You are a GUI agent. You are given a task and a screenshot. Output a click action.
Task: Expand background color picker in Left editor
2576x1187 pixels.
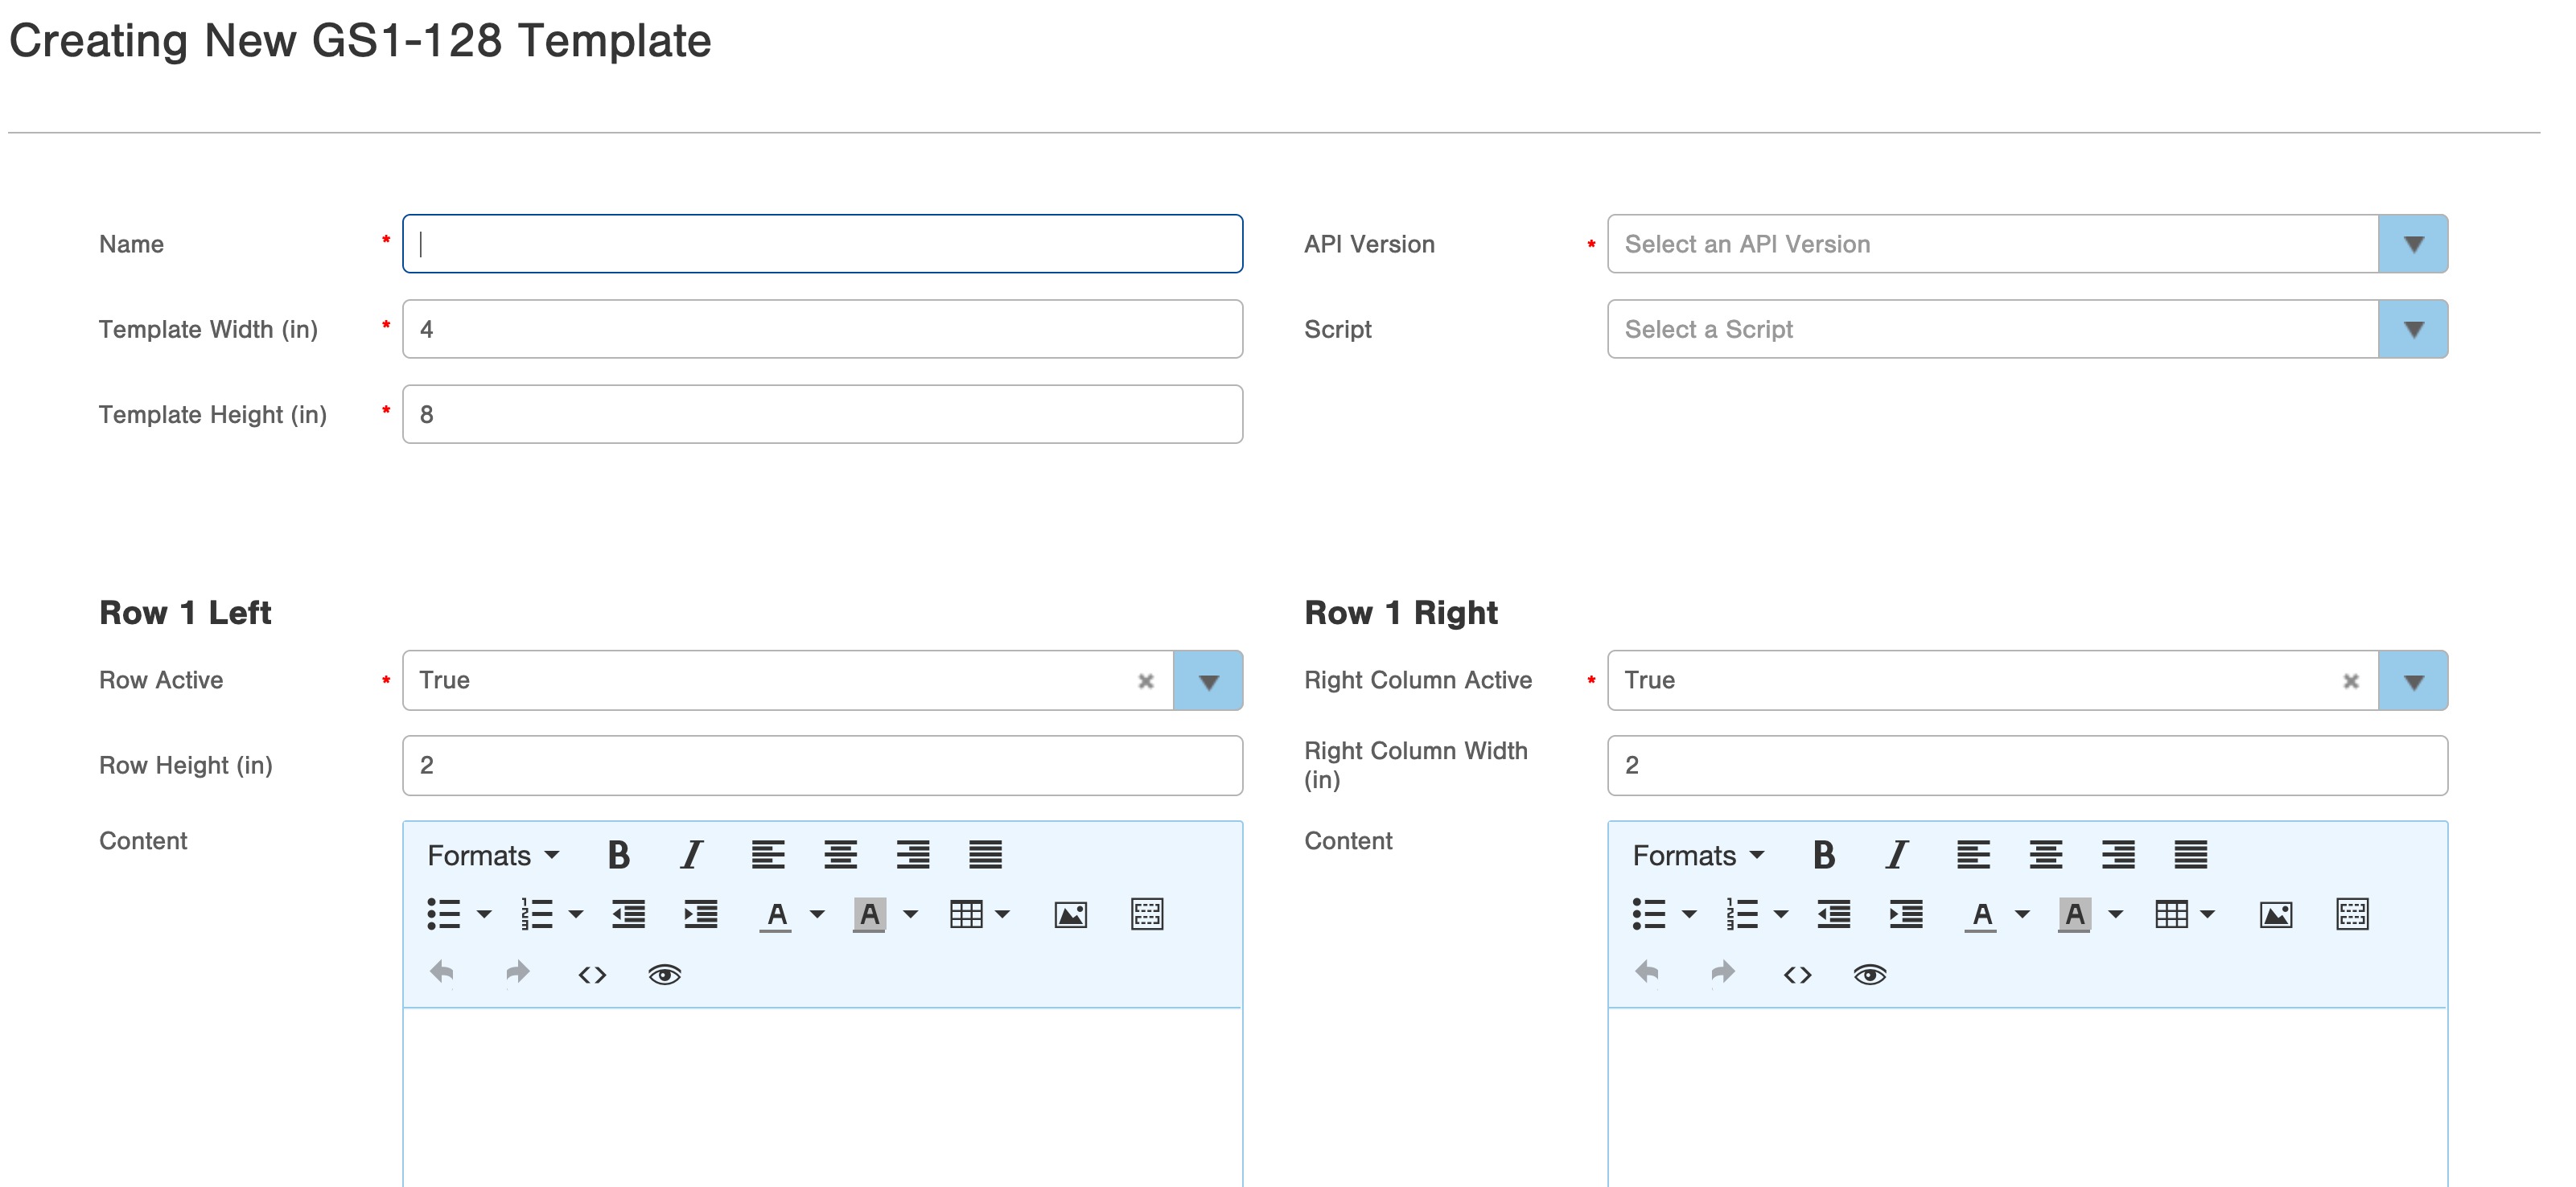click(x=910, y=914)
